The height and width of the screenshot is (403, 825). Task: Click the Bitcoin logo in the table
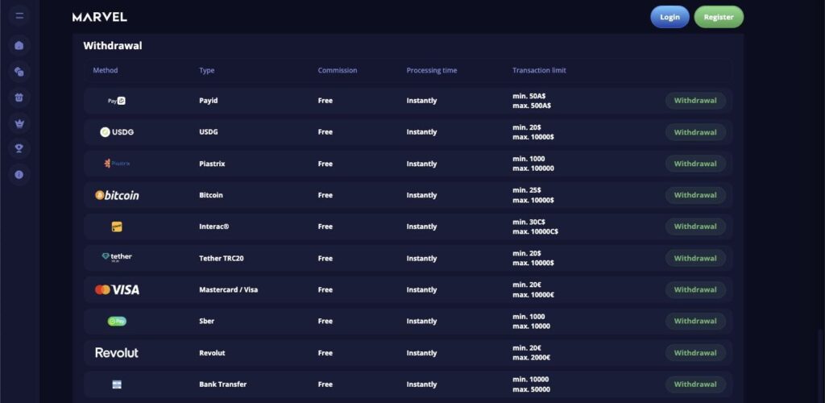(117, 195)
